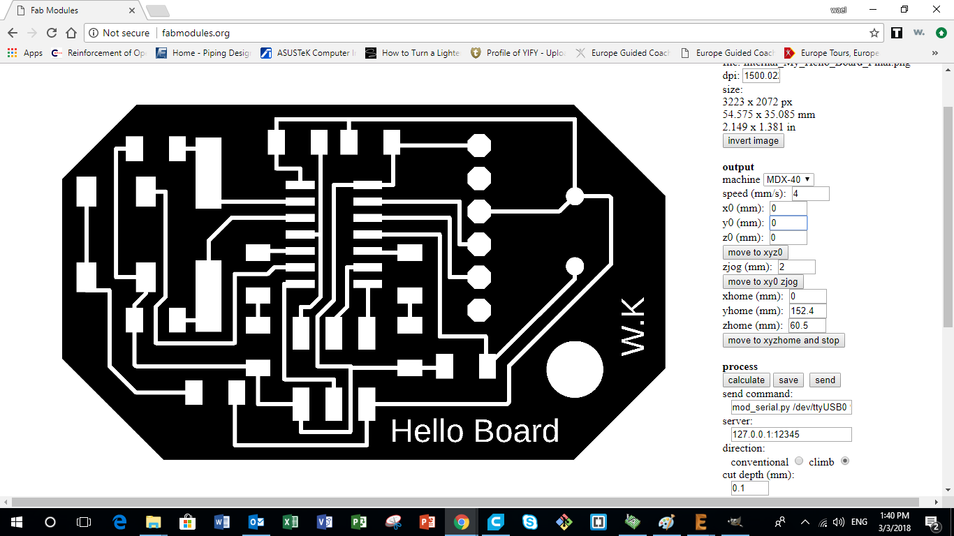Open the ASUSTeK Computer bookmark

pos(308,53)
